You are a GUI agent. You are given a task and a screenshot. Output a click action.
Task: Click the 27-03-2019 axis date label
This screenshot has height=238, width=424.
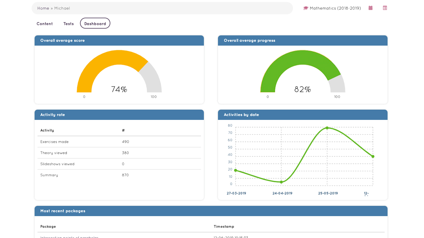(236, 193)
